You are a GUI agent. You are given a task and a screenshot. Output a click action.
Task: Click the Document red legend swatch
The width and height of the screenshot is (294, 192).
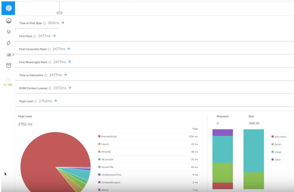pyautogui.click(x=272, y=137)
